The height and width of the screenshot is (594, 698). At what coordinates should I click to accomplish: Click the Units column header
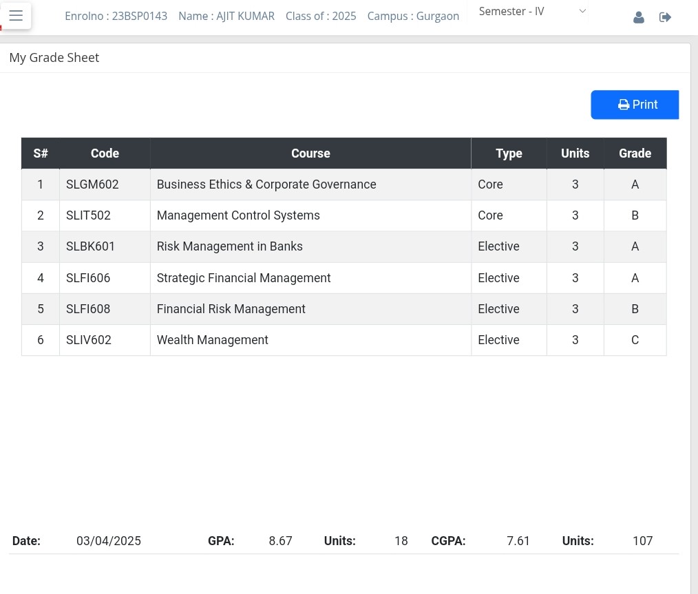pos(575,153)
